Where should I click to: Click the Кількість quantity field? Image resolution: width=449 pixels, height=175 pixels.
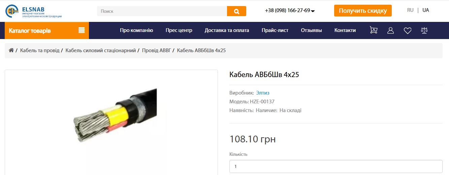pyautogui.click(x=336, y=166)
